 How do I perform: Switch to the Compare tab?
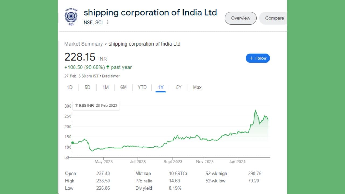(x=274, y=18)
